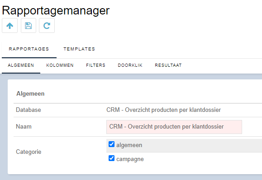
Task: Show the Resultaat sub-tab
Action: [168, 65]
